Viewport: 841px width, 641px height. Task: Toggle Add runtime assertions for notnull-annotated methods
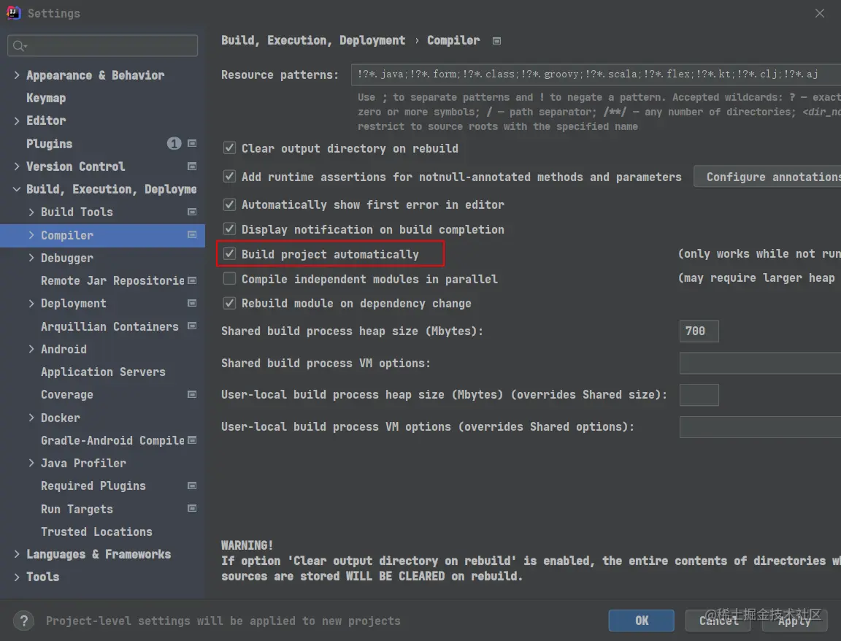tap(229, 176)
